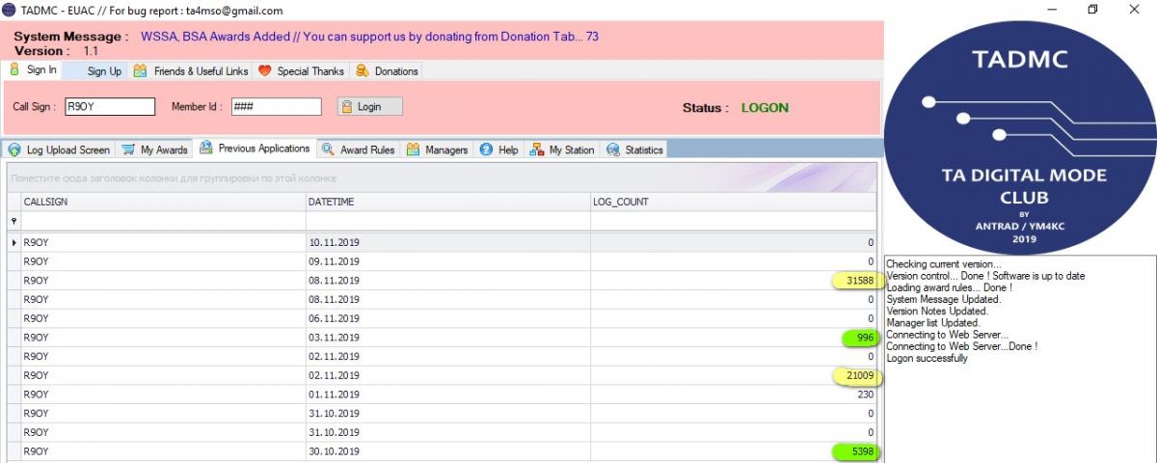Click the coins icon for Donations
The width and height of the screenshot is (1157, 463).
[363, 70]
